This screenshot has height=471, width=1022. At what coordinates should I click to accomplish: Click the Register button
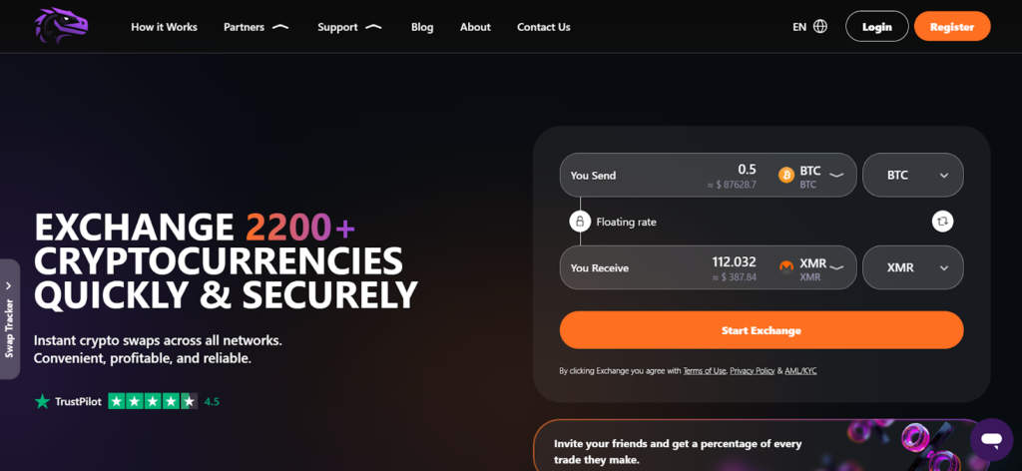951,27
